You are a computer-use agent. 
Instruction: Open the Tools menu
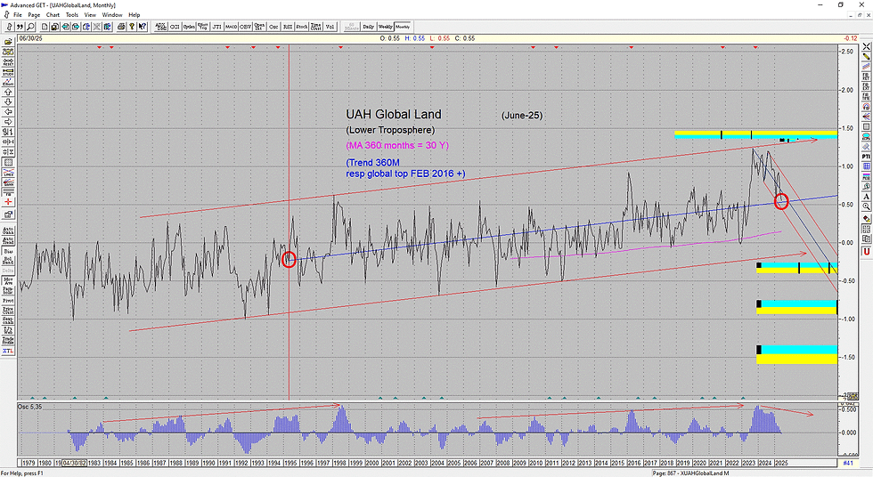tap(72, 15)
